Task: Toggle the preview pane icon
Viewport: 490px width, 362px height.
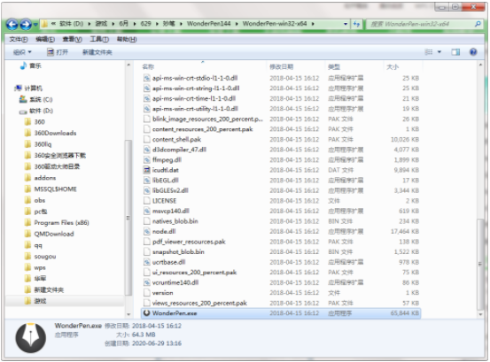Action: click(455, 52)
